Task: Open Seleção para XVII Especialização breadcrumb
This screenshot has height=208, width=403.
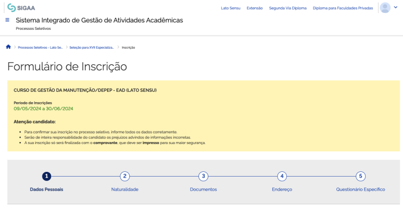Action: [91, 48]
